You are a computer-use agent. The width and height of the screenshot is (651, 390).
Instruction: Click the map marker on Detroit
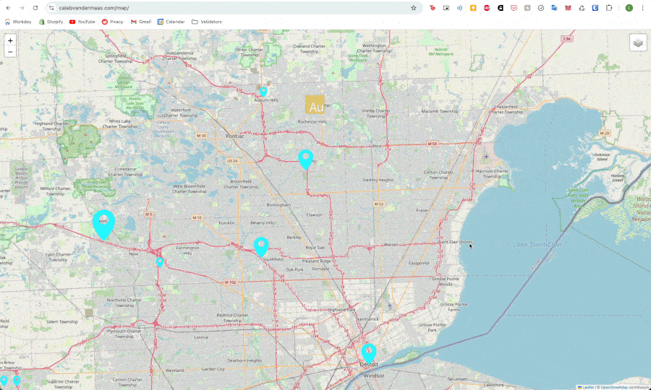[x=369, y=352]
